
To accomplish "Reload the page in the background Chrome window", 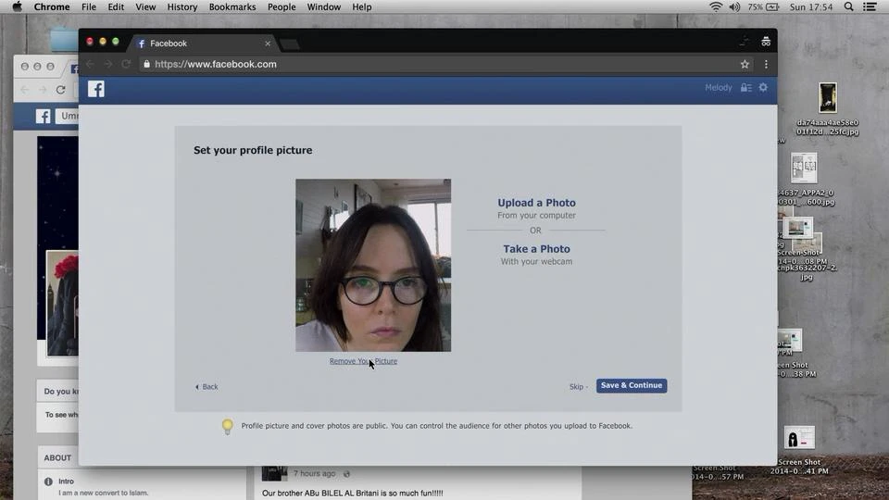I will 61,90.
